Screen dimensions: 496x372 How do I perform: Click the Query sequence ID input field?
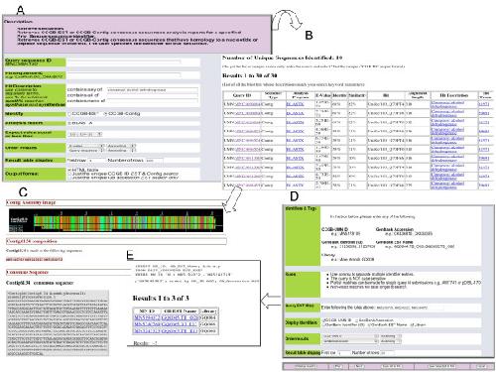(124, 62)
